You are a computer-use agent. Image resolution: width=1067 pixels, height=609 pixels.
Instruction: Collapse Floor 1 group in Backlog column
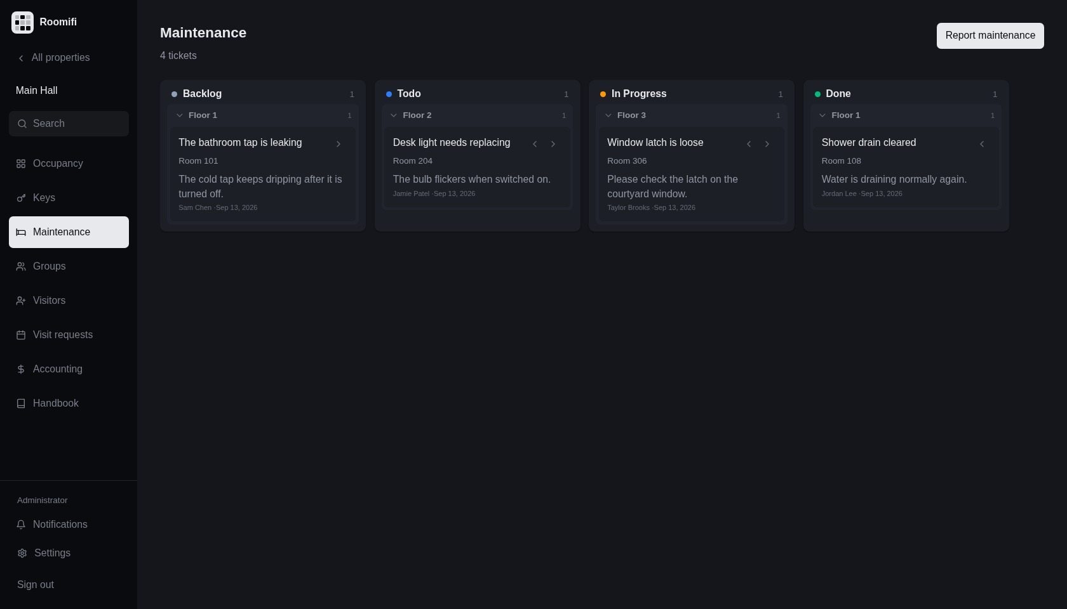click(x=180, y=115)
